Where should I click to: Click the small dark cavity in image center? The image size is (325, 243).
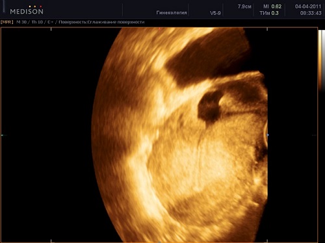point(209,107)
